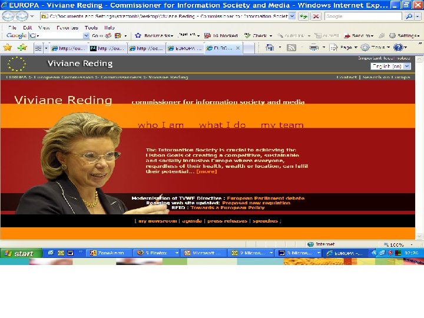Switch to the inactive 'EUROPA ...' tab
Viewport: 424px width, 318px height.
(x=185, y=48)
